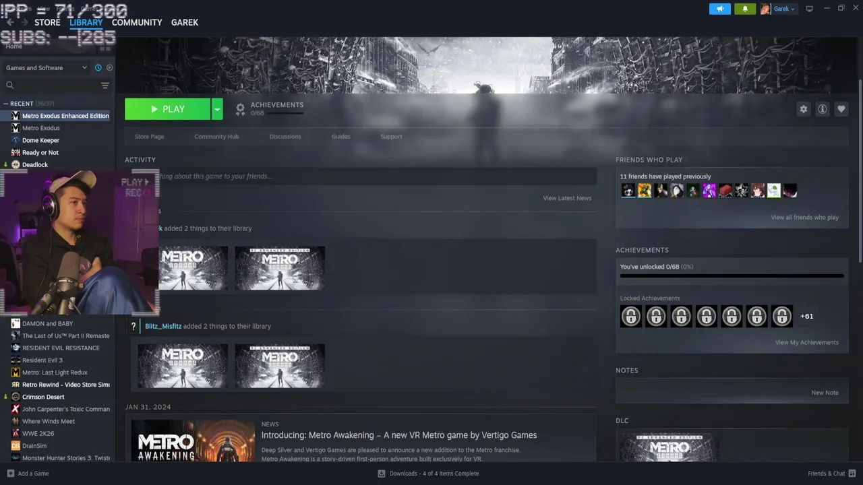Open the blue announcements megaphone button

point(720,9)
